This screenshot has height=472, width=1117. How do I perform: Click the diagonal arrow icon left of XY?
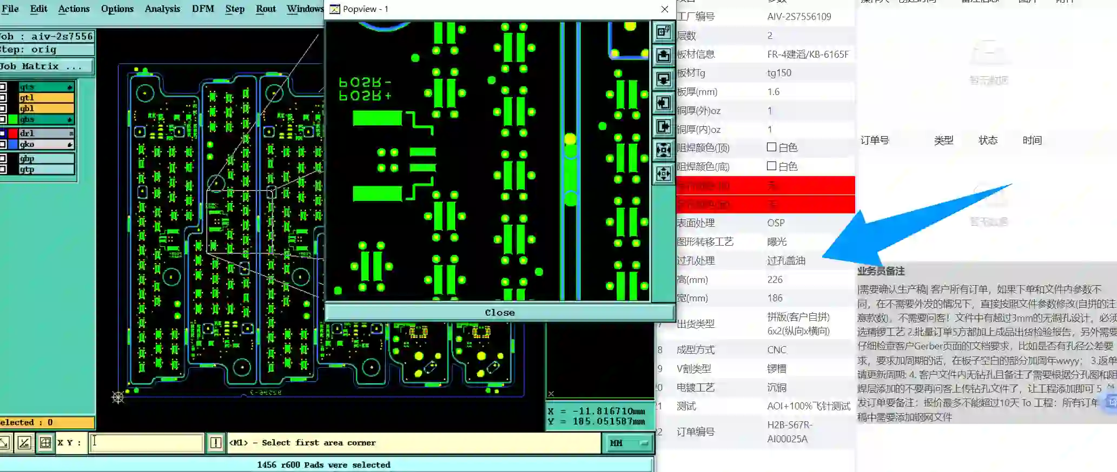[4, 443]
